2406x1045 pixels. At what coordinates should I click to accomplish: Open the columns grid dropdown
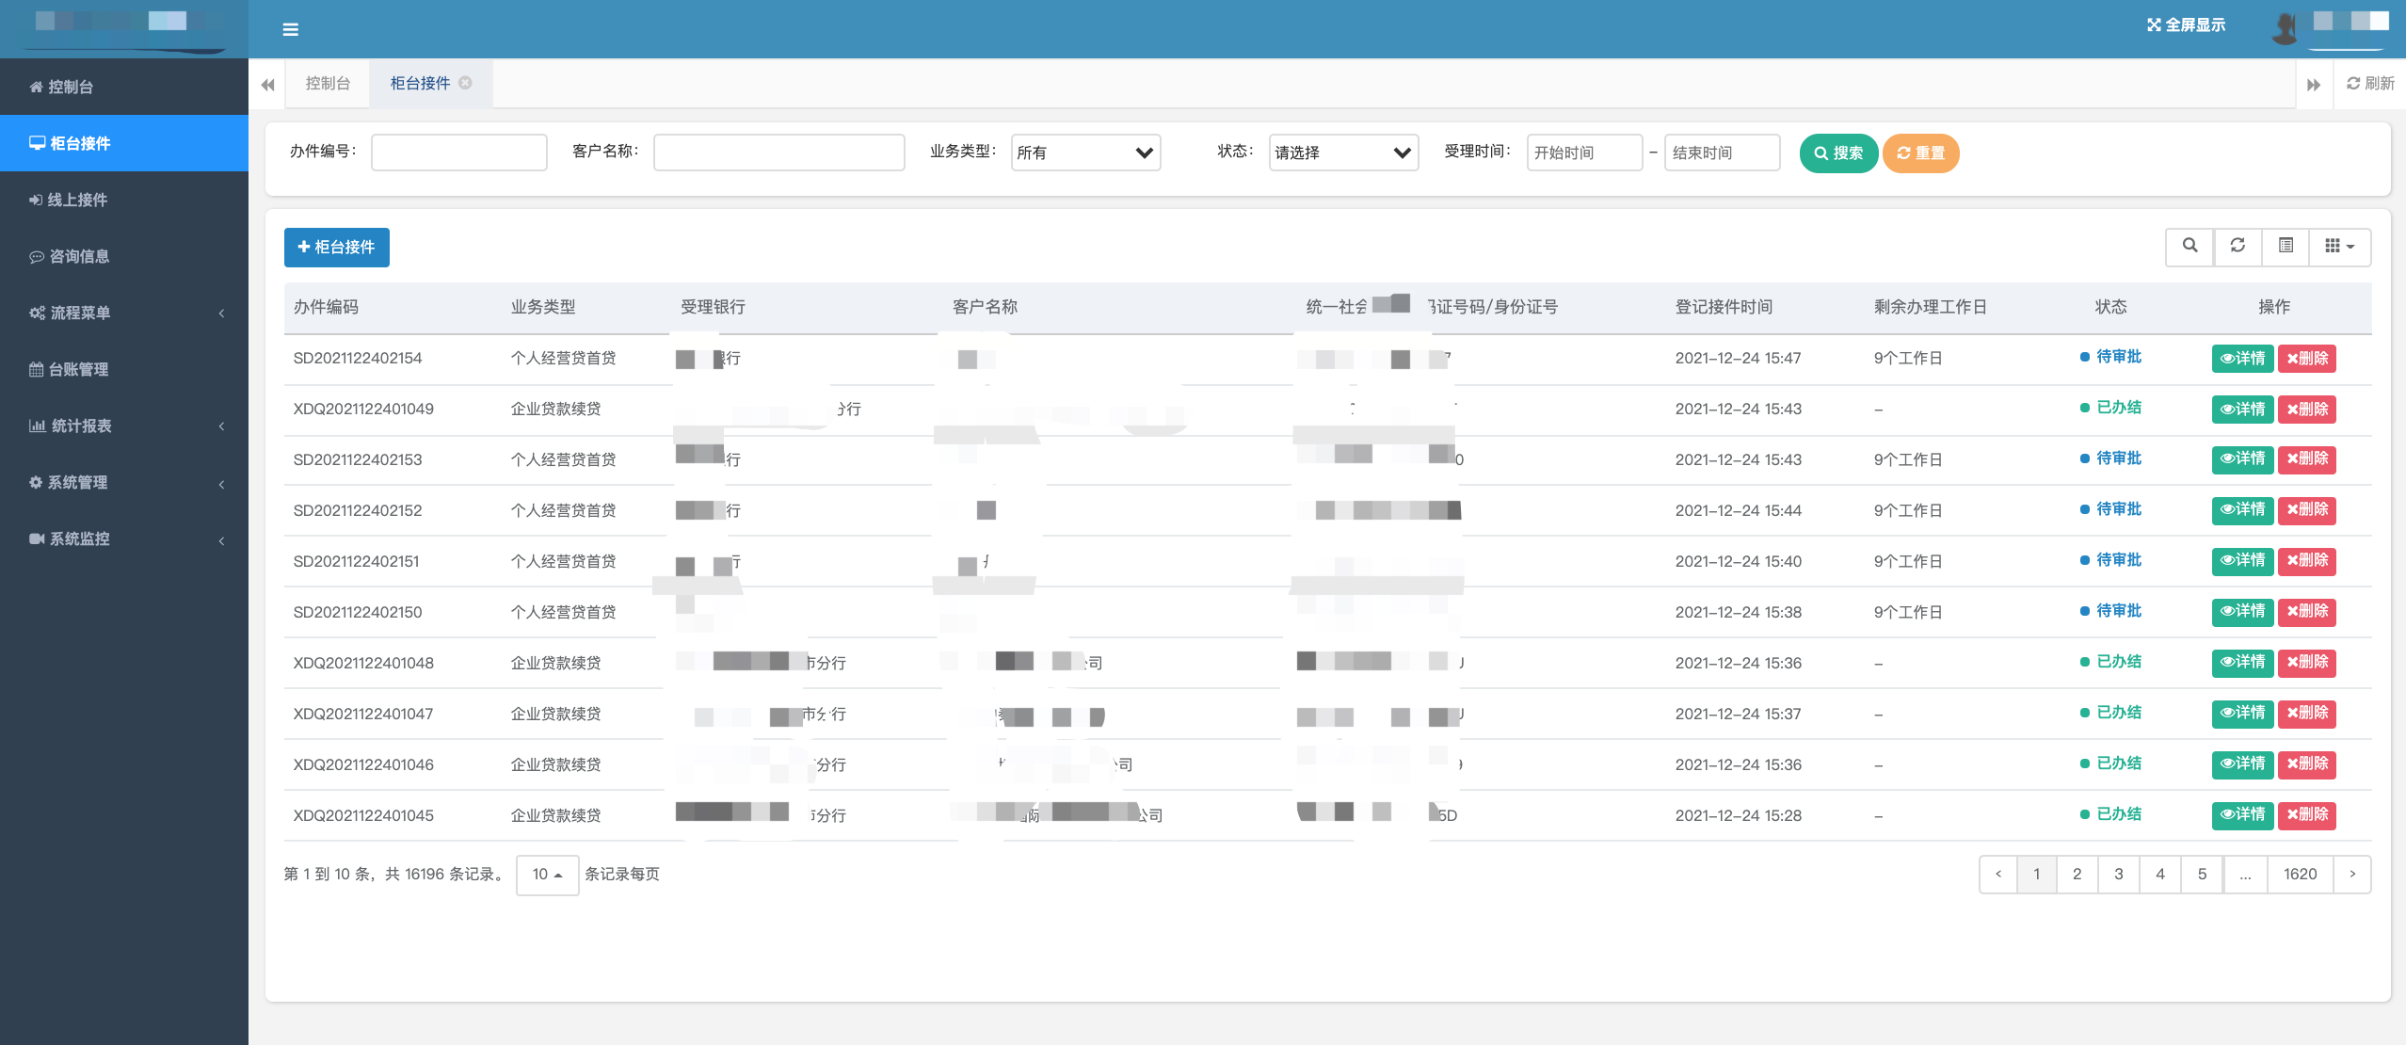tap(2339, 247)
